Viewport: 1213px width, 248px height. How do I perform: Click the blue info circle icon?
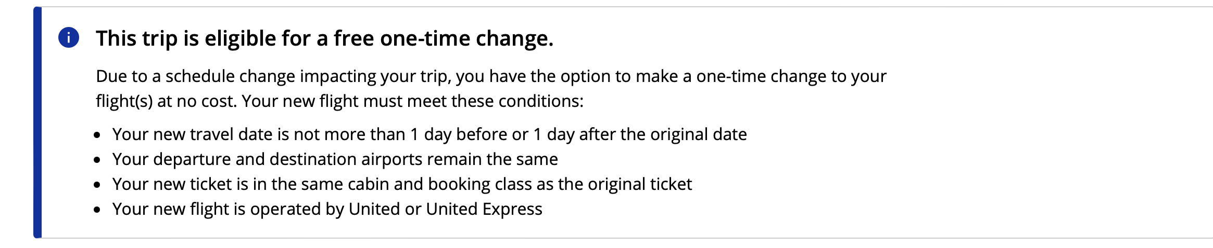tap(69, 37)
